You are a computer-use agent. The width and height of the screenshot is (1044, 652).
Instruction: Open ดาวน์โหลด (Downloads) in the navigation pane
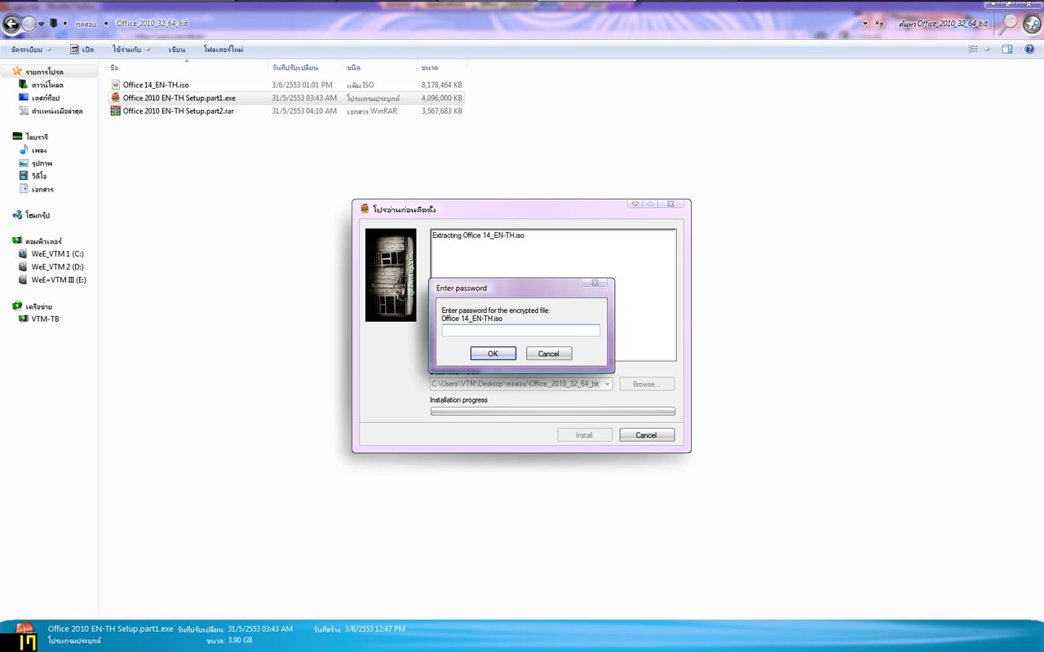47,85
